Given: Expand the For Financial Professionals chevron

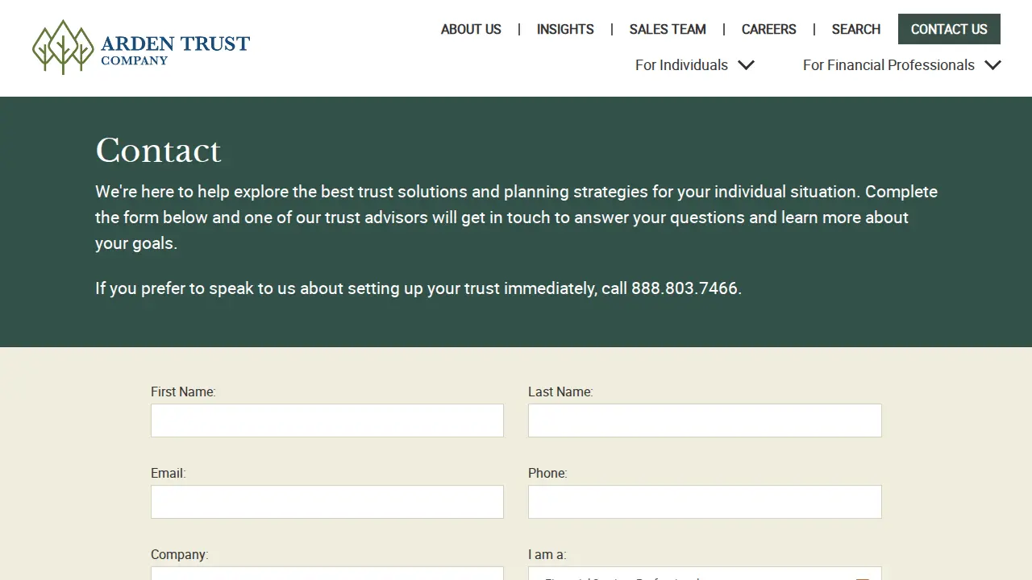Looking at the screenshot, I should (992, 65).
